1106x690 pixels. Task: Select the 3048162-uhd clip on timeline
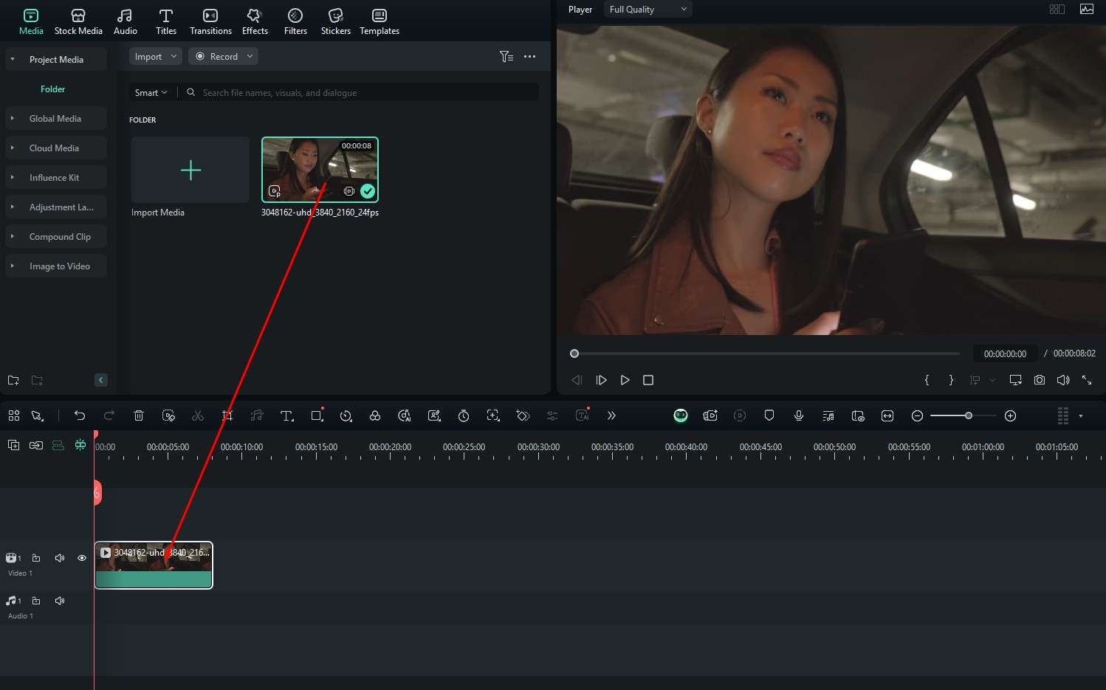pos(154,565)
